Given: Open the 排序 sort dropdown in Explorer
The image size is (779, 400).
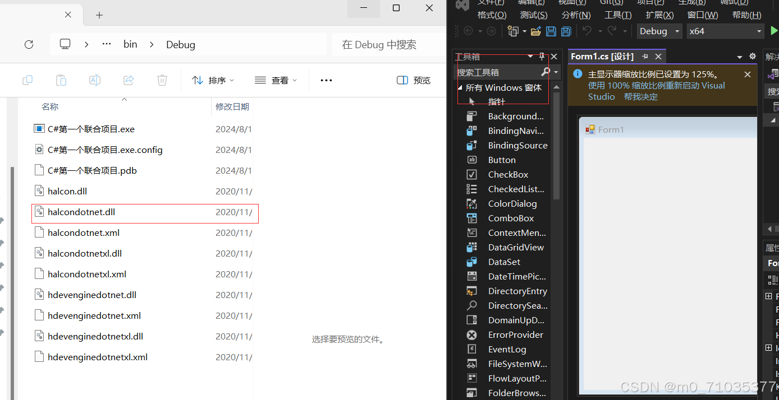Looking at the screenshot, I should click(213, 80).
